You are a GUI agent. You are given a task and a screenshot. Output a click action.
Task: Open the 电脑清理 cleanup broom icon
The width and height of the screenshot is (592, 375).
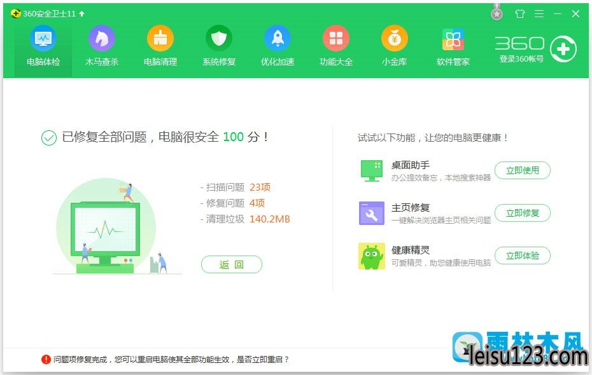pos(160,38)
